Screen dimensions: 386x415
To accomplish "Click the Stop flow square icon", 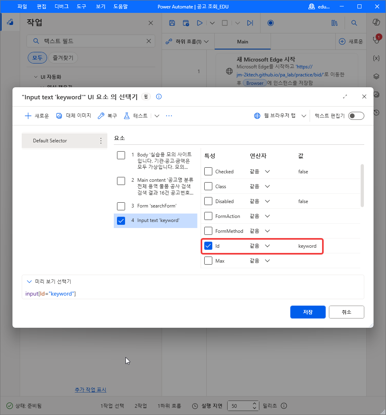I will pyautogui.click(x=225, y=23).
